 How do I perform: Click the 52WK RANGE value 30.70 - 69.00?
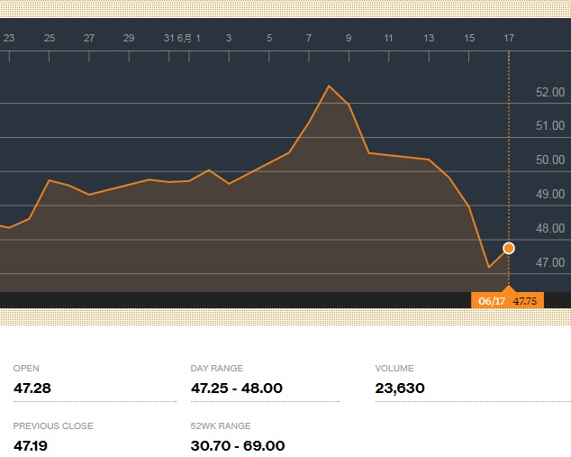[238, 445]
